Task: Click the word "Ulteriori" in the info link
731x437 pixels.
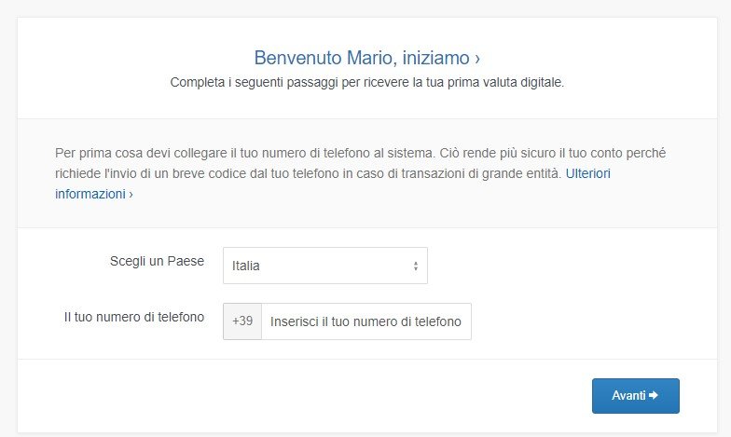Action: pyautogui.click(x=587, y=174)
